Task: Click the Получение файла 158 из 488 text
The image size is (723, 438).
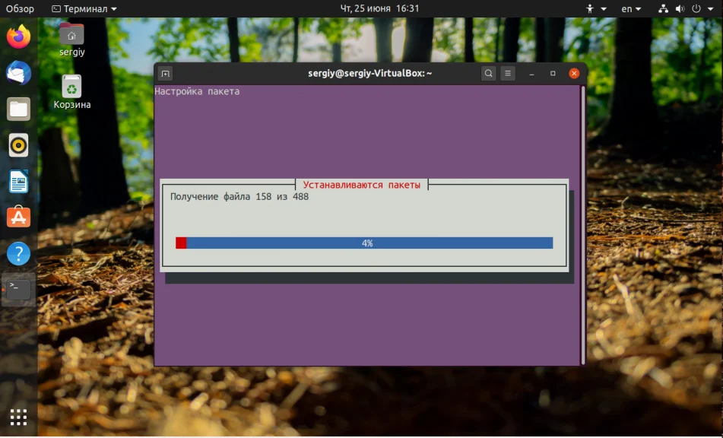Action: 239,197
